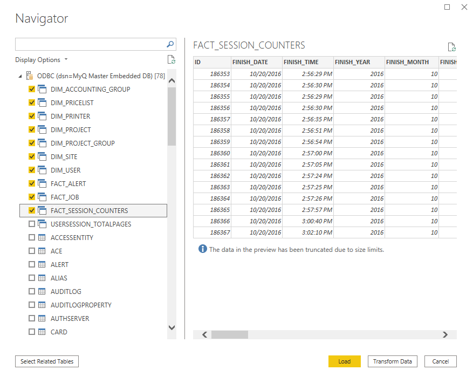Image resolution: width=473 pixels, height=377 pixels.
Task: Collapse the ODBC data source tree node
Action: click(x=20, y=76)
